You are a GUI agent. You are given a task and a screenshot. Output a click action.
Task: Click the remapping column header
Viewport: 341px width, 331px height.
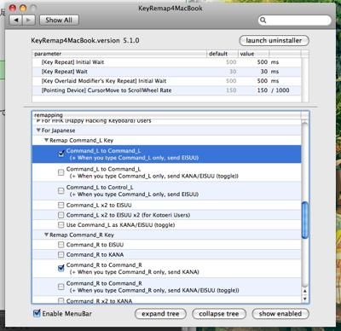pos(166,115)
